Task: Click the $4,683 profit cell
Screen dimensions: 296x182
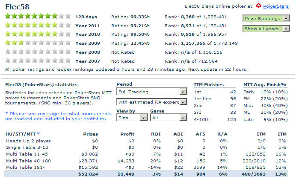Action: click(126, 161)
